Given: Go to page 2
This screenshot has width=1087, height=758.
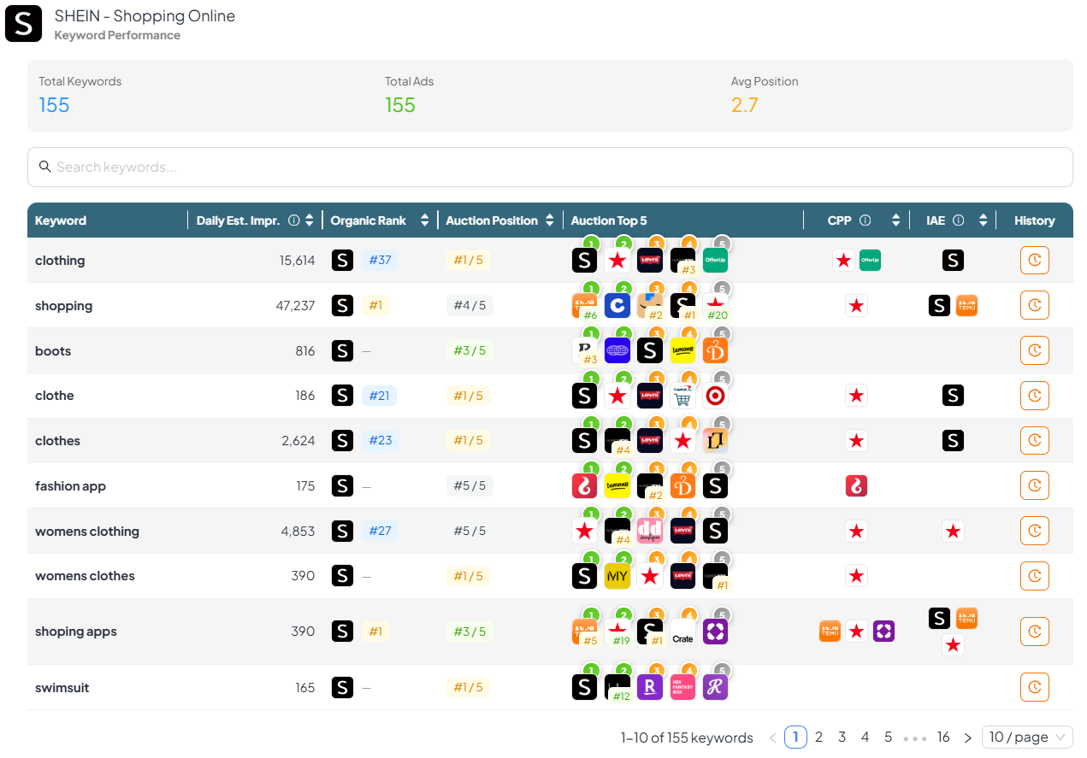Looking at the screenshot, I should pos(819,737).
